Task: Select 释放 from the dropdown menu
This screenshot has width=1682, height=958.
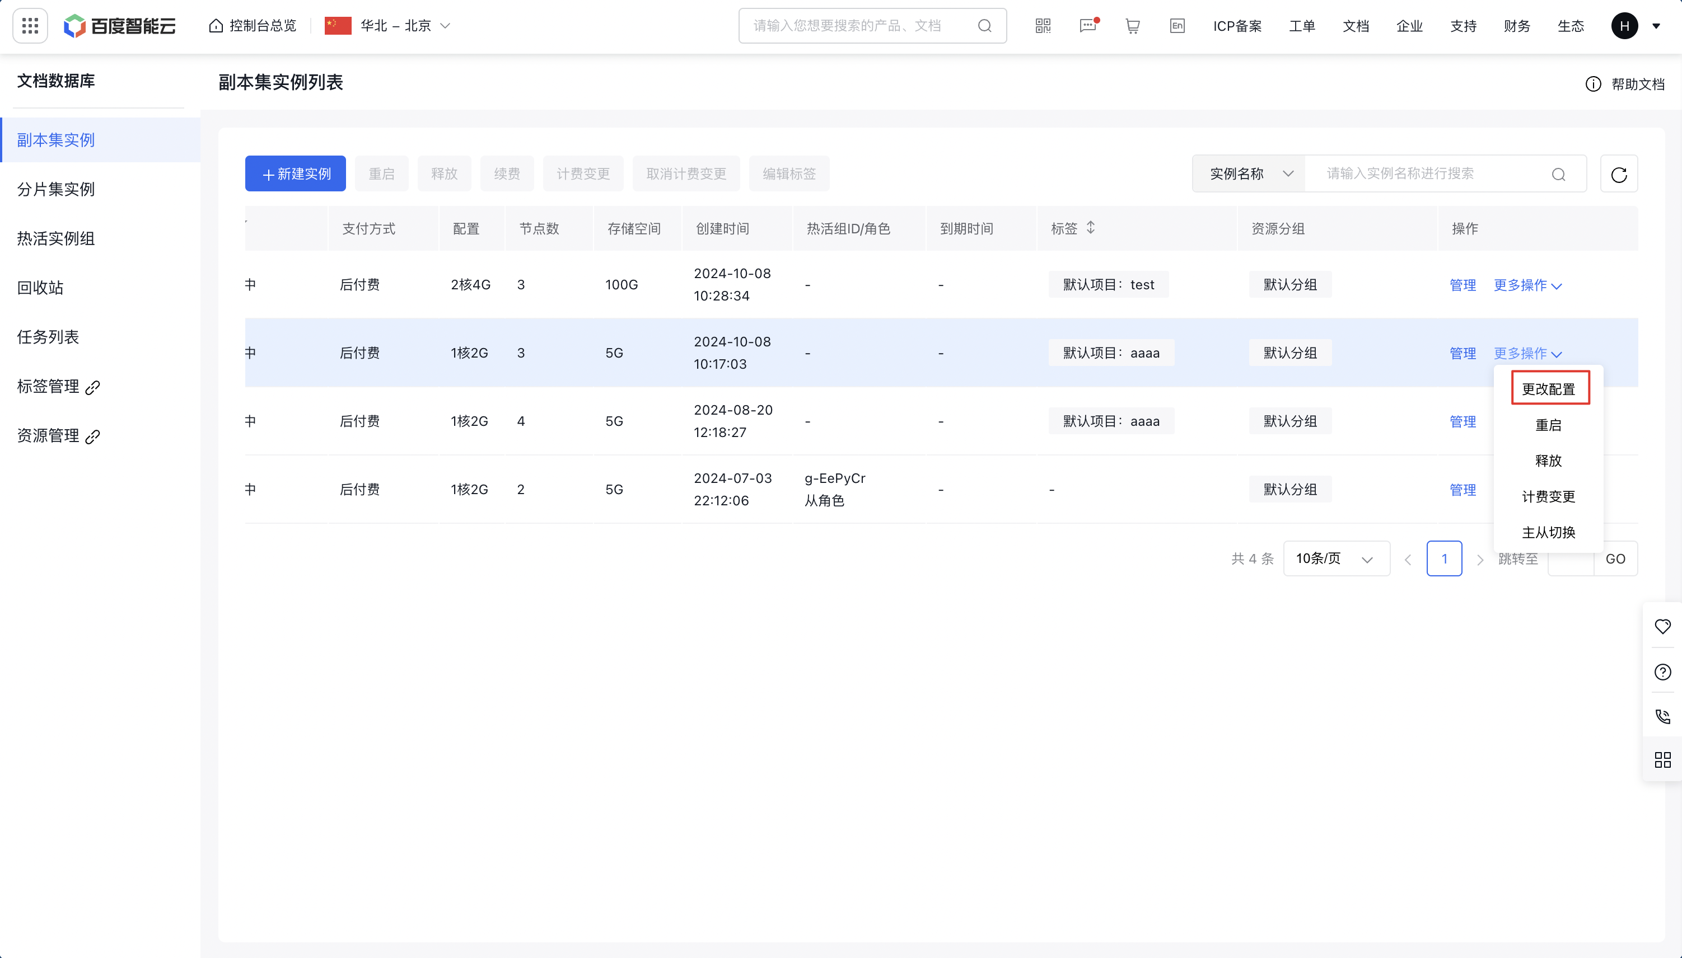Action: tap(1548, 461)
